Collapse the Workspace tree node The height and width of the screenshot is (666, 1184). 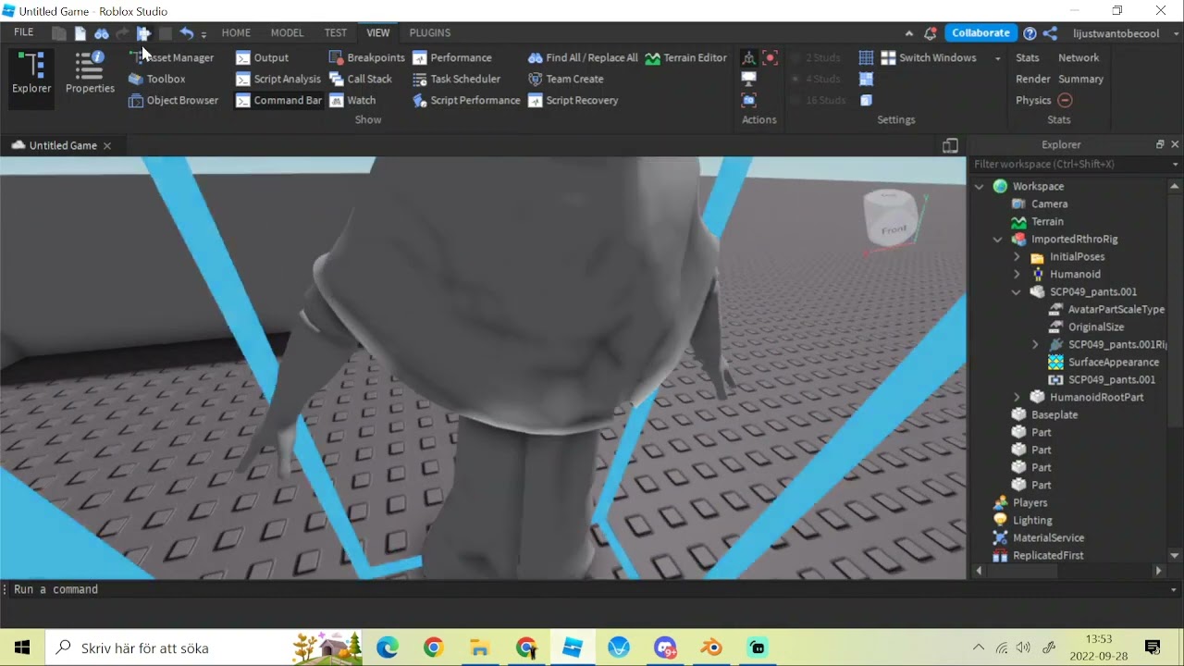[979, 187]
